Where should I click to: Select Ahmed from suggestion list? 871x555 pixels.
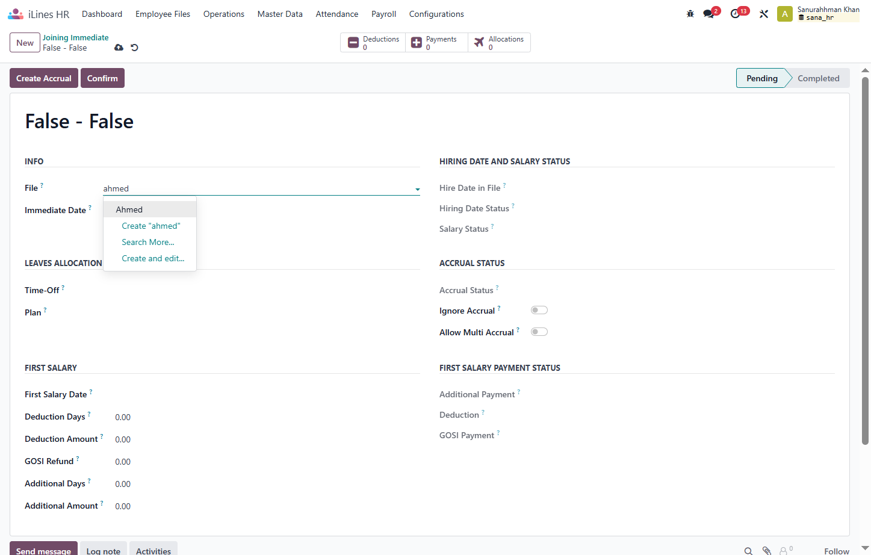[150, 209]
